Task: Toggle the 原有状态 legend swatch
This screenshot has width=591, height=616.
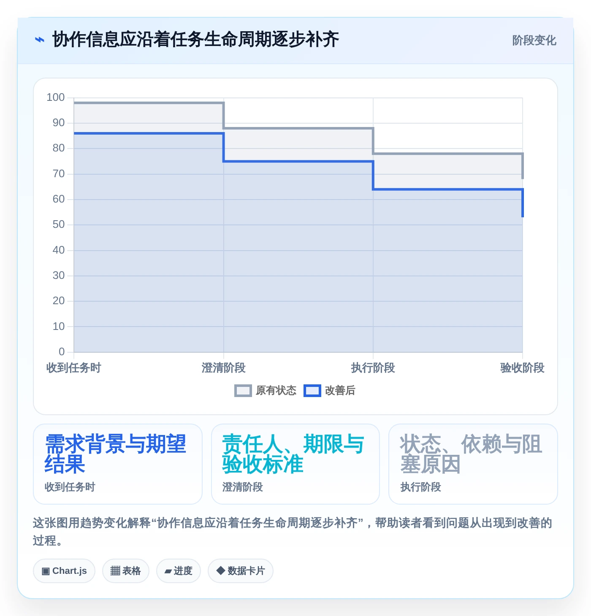Action: (243, 391)
